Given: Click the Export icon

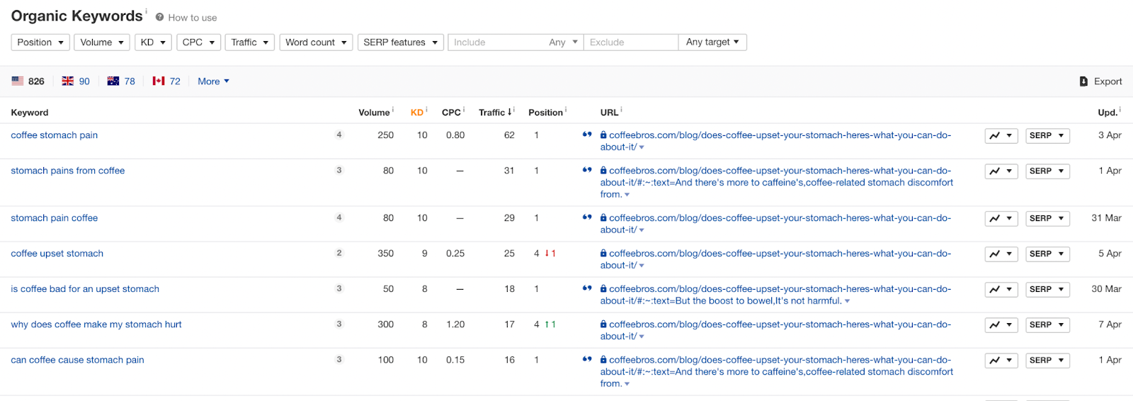Looking at the screenshot, I should pos(1083,81).
